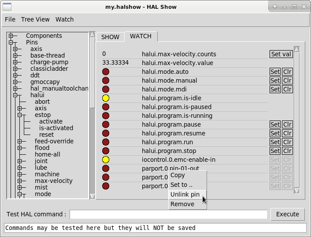The width and height of the screenshot is (311, 237).
Task: Click the Execute button
Action: point(287,214)
